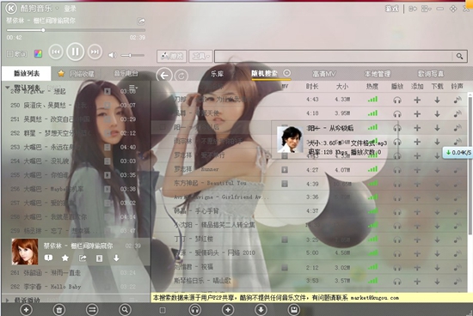Share current song from the playlist row icon
473x316 pixels.
pos(83,258)
